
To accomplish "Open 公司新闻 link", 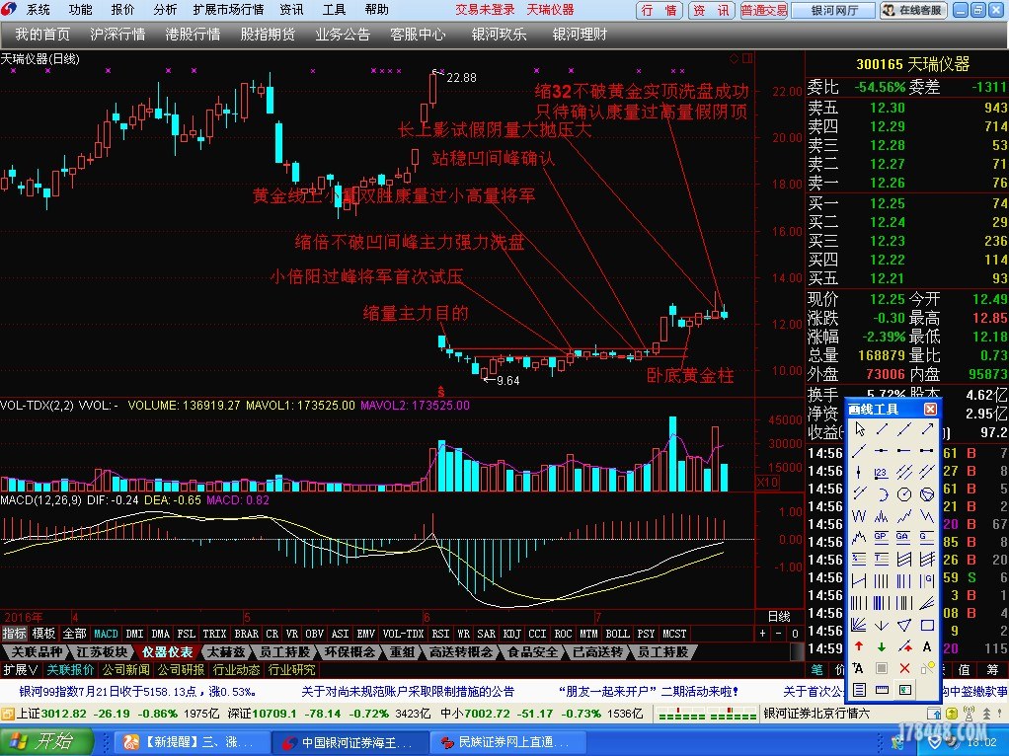I will [x=126, y=670].
